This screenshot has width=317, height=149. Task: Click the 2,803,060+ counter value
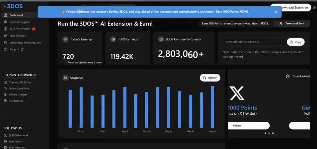pyautogui.click(x=181, y=54)
